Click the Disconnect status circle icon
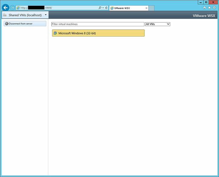 7,24
